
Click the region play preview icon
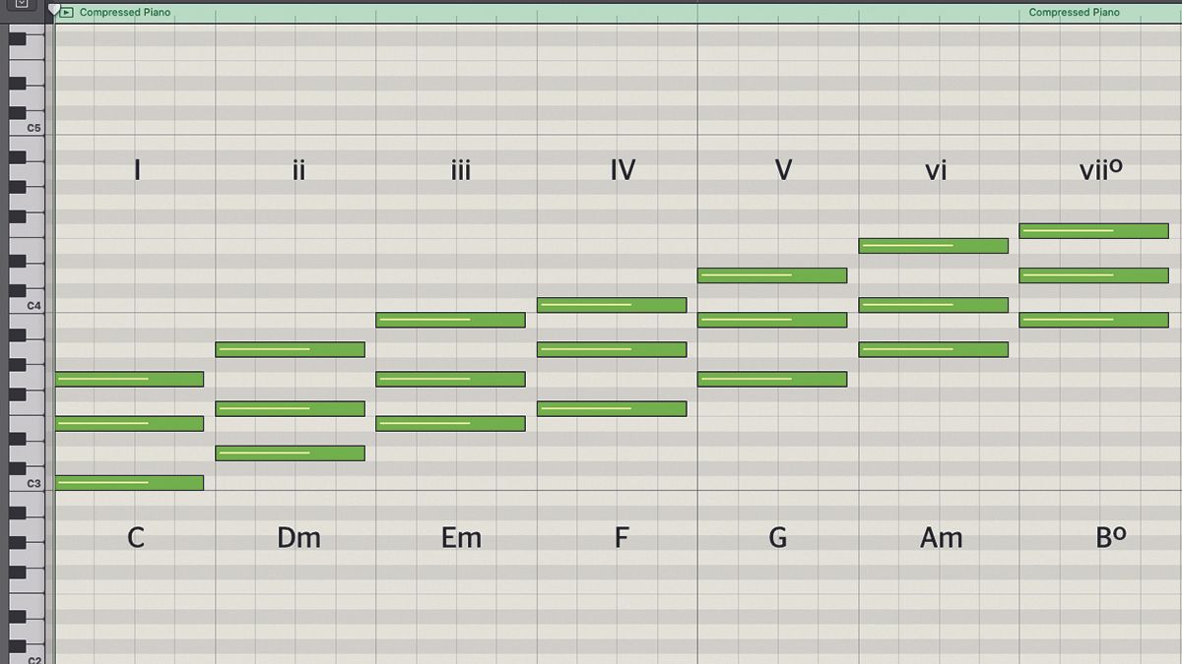(65, 12)
